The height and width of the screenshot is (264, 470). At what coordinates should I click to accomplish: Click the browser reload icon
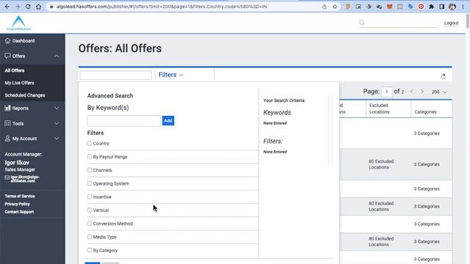(x=28, y=7)
